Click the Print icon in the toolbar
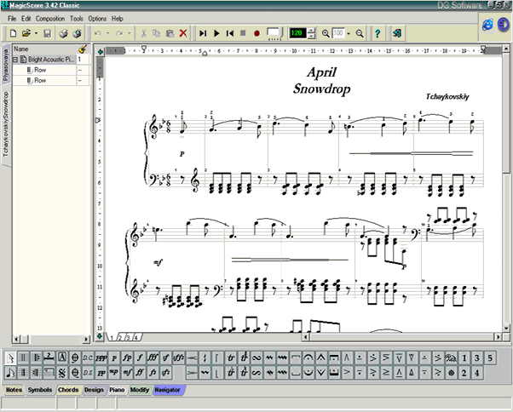This screenshot has height=412, width=513. point(63,33)
